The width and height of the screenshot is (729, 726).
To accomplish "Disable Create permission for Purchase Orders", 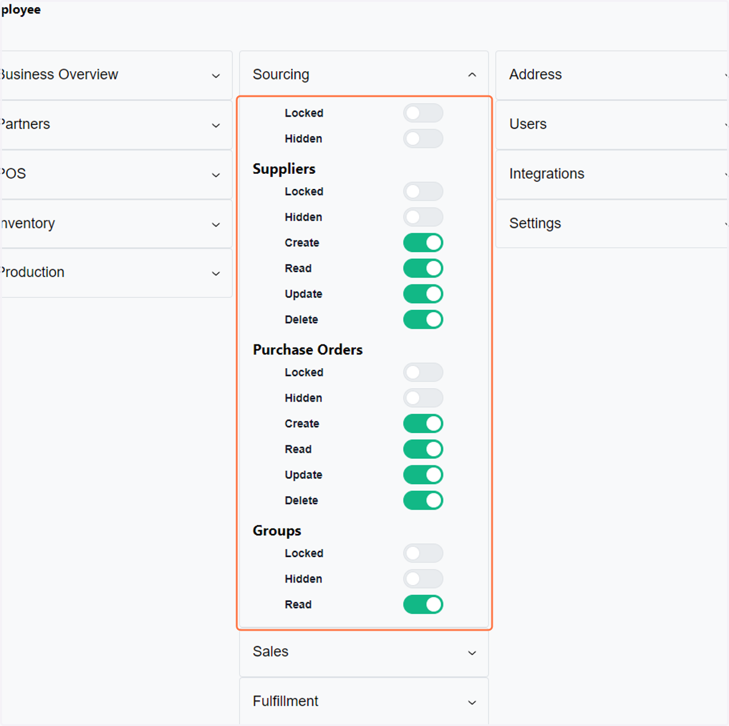I will [x=423, y=423].
